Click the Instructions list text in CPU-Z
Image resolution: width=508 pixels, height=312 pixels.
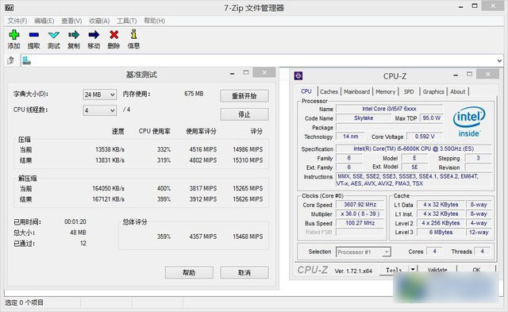407,179
